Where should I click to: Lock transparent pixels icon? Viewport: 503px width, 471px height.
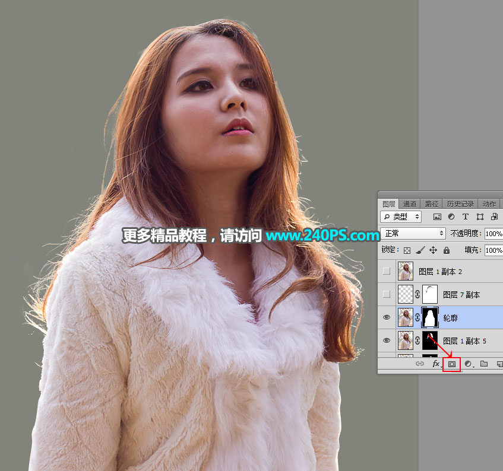coord(407,250)
